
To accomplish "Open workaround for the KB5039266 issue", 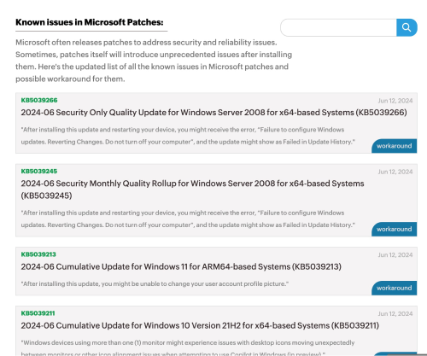I will (395, 146).
